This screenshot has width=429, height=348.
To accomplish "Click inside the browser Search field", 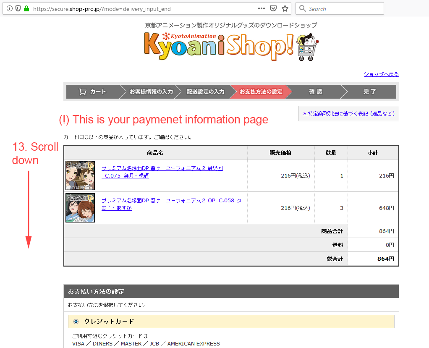I will (x=340, y=9).
